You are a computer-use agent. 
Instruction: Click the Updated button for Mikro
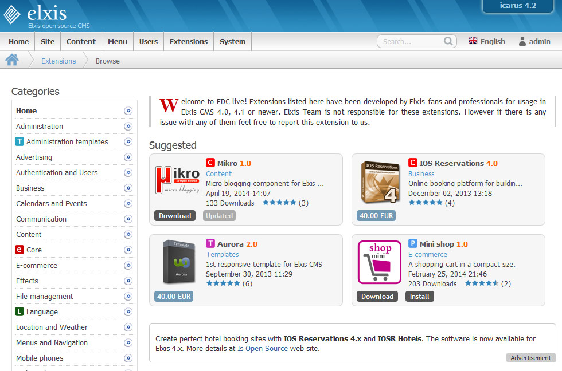coord(219,216)
